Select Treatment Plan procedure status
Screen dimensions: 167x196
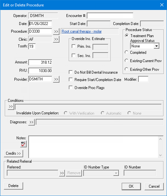tap(127, 36)
